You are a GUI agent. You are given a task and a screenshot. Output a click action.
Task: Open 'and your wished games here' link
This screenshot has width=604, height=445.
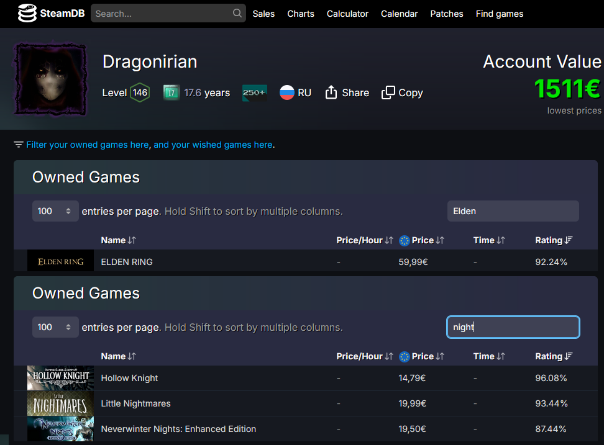pos(213,145)
